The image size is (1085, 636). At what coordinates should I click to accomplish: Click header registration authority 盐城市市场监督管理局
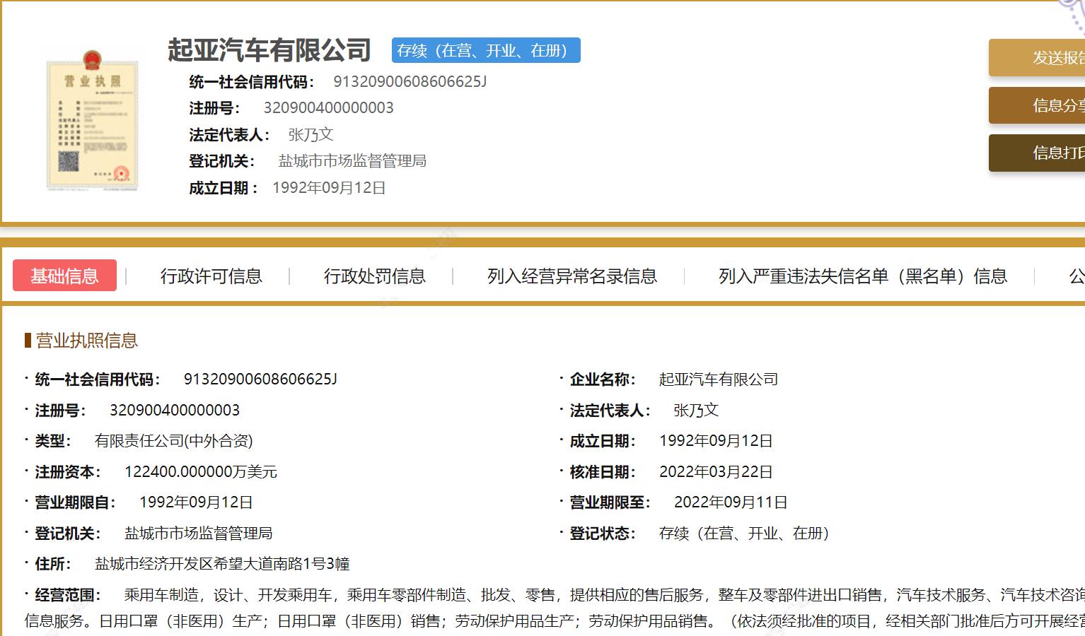tap(352, 161)
